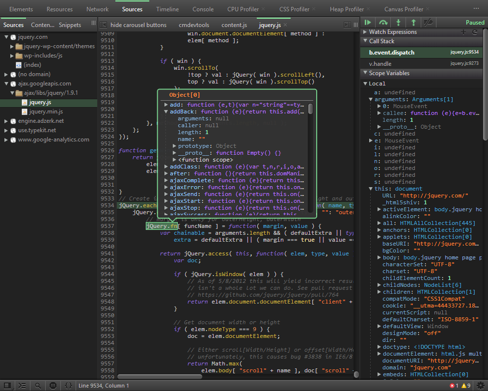The image size is (488, 391).
Task: Open the search magnifier in status bar
Action: coord(38,386)
